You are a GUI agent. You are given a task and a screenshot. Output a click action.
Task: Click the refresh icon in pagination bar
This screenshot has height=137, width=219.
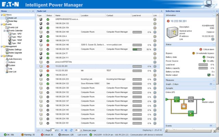pyautogui.click(x=71, y=130)
